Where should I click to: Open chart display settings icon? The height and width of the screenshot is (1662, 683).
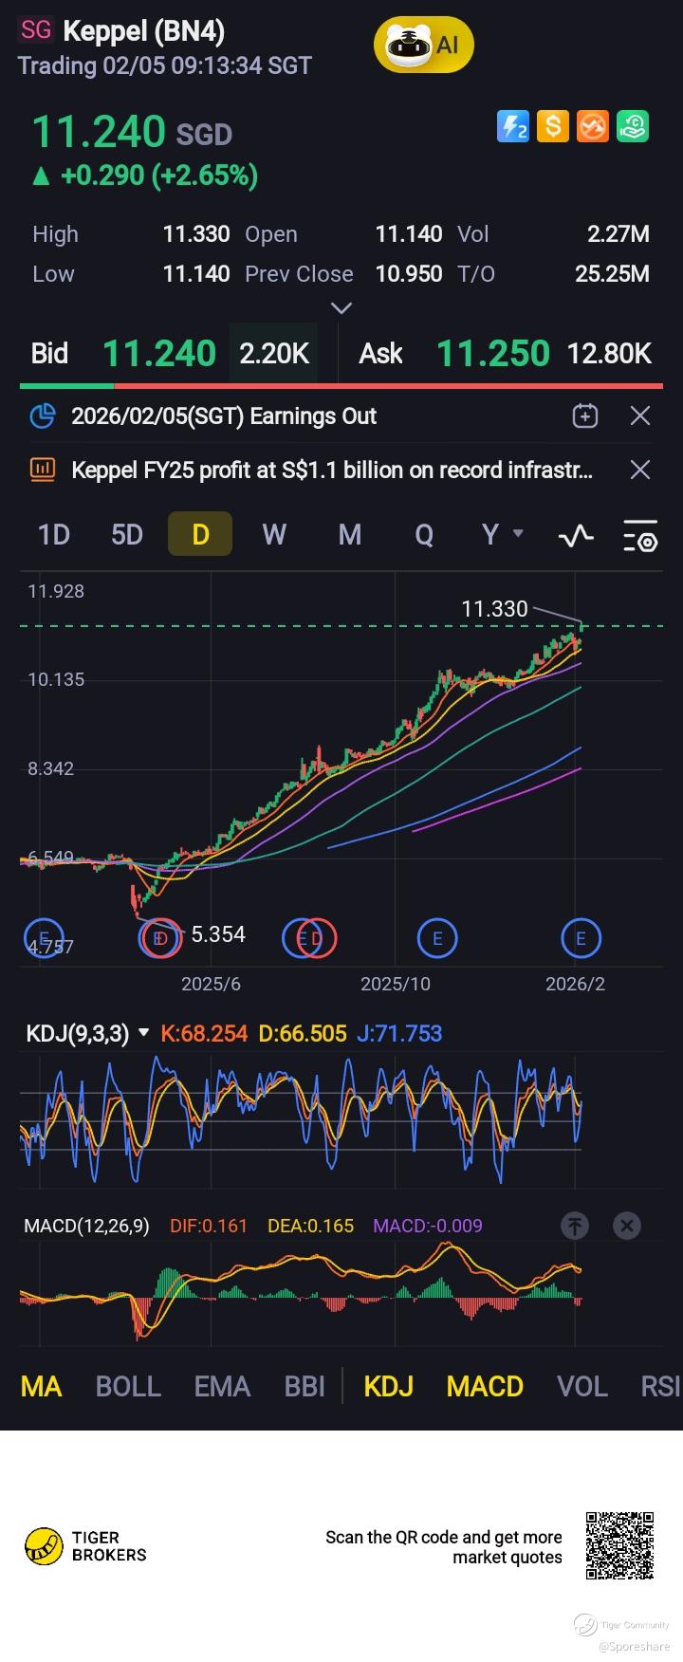click(640, 536)
